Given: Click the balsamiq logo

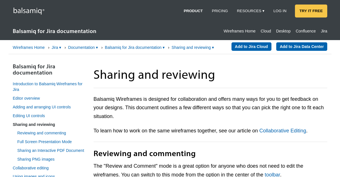Looking at the screenshot, I should [29, 11].
